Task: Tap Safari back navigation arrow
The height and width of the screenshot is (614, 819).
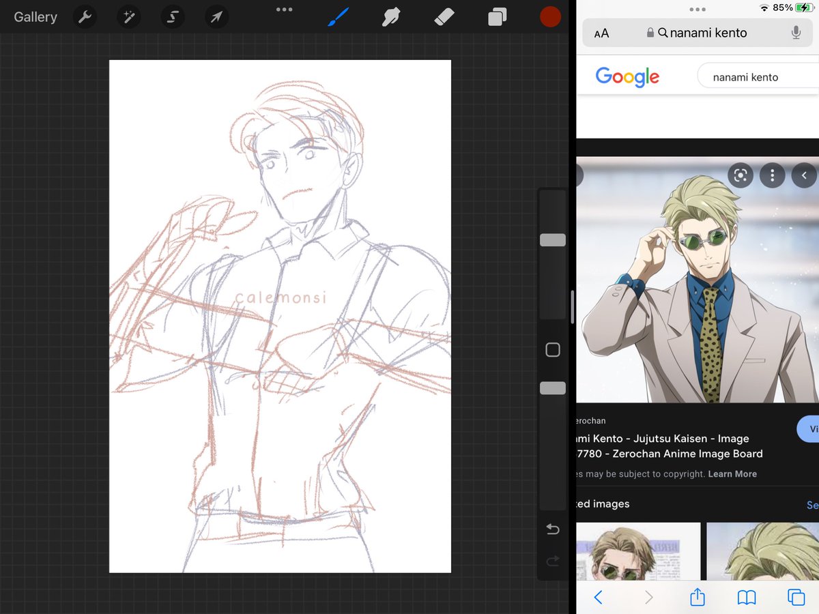Action: coord(598,598)
